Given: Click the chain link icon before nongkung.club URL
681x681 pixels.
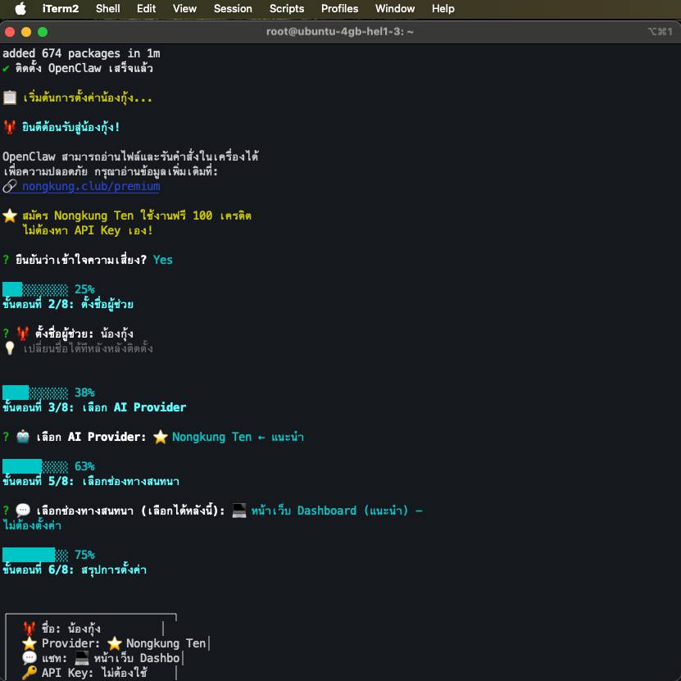Looking at the screenshot, I should click(x=10, y=186).
